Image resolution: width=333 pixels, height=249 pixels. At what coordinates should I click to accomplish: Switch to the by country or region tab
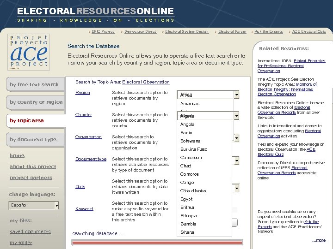pyautogui.click(x=36, y=102)
